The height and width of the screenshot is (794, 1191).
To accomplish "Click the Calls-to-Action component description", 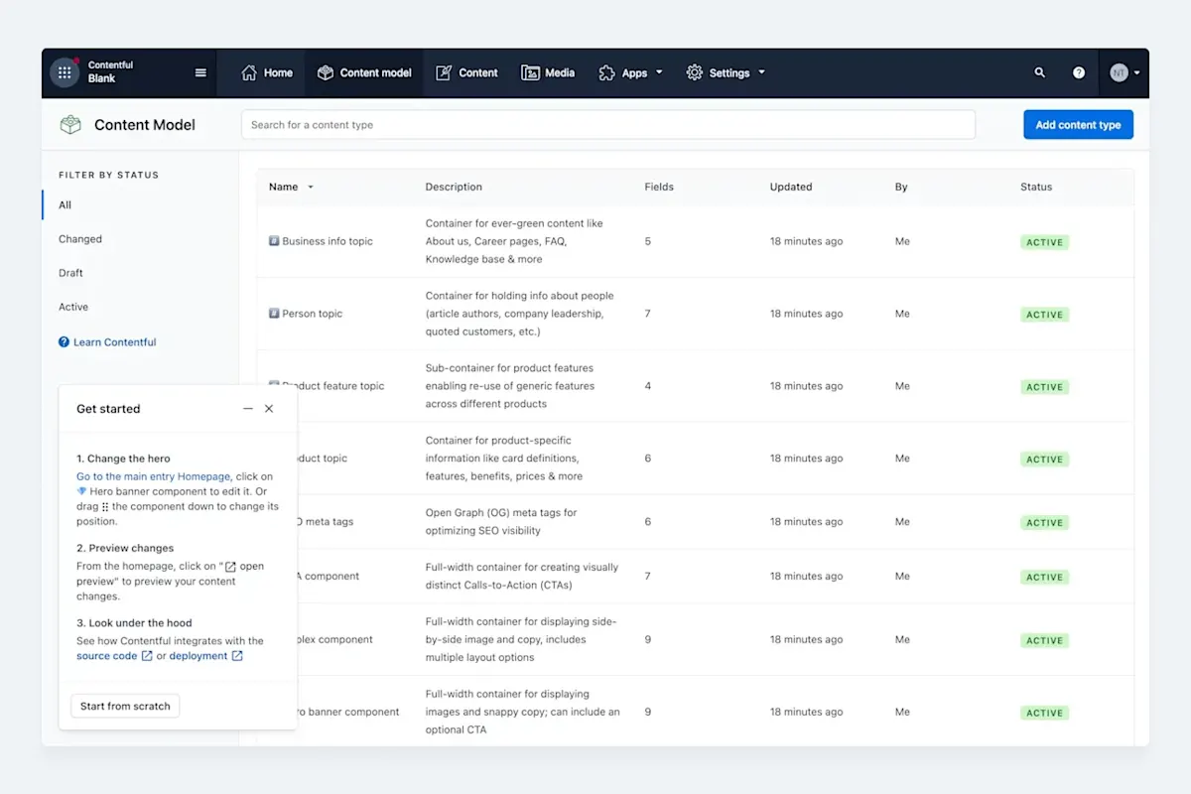I will [522, 576].
